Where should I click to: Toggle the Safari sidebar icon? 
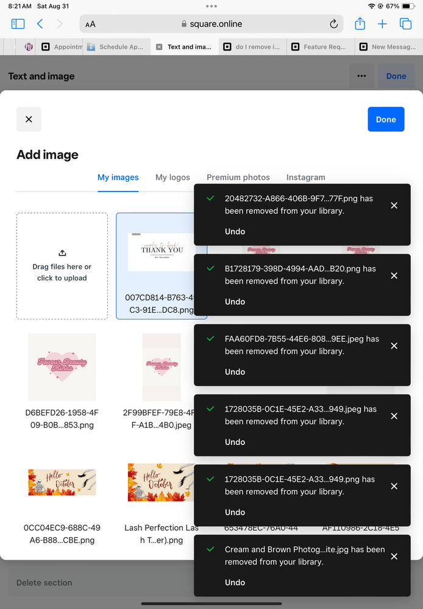18,24
